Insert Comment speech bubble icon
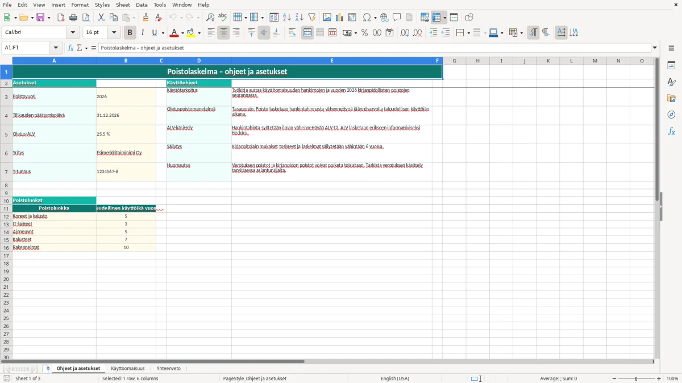The height and width of the screenshot is (383, 682). [x=397, y=18]
